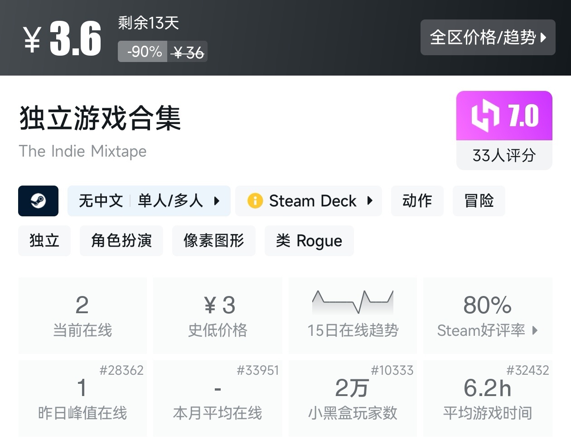
Task: Open the 15日在线趋势 sparkline chart
Action: pyautogui.click(x=353, y=302)
